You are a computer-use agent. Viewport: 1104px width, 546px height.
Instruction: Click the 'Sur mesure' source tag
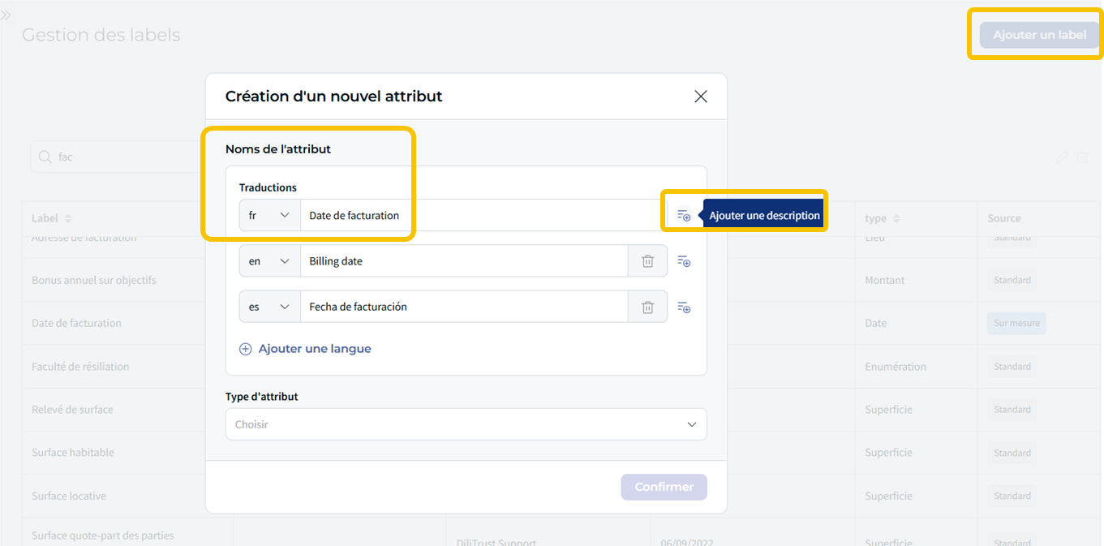tap(1016, 323)
